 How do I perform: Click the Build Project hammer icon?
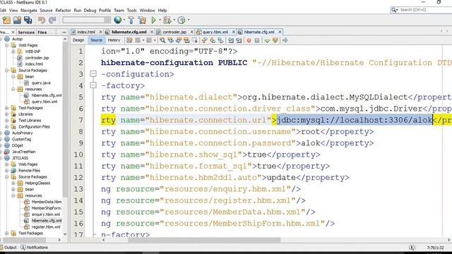(131, 20)
